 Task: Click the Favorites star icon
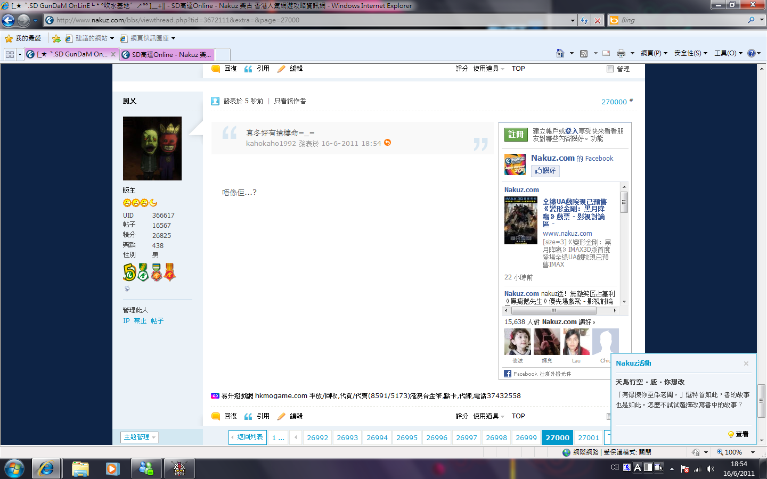coord(9,38)
